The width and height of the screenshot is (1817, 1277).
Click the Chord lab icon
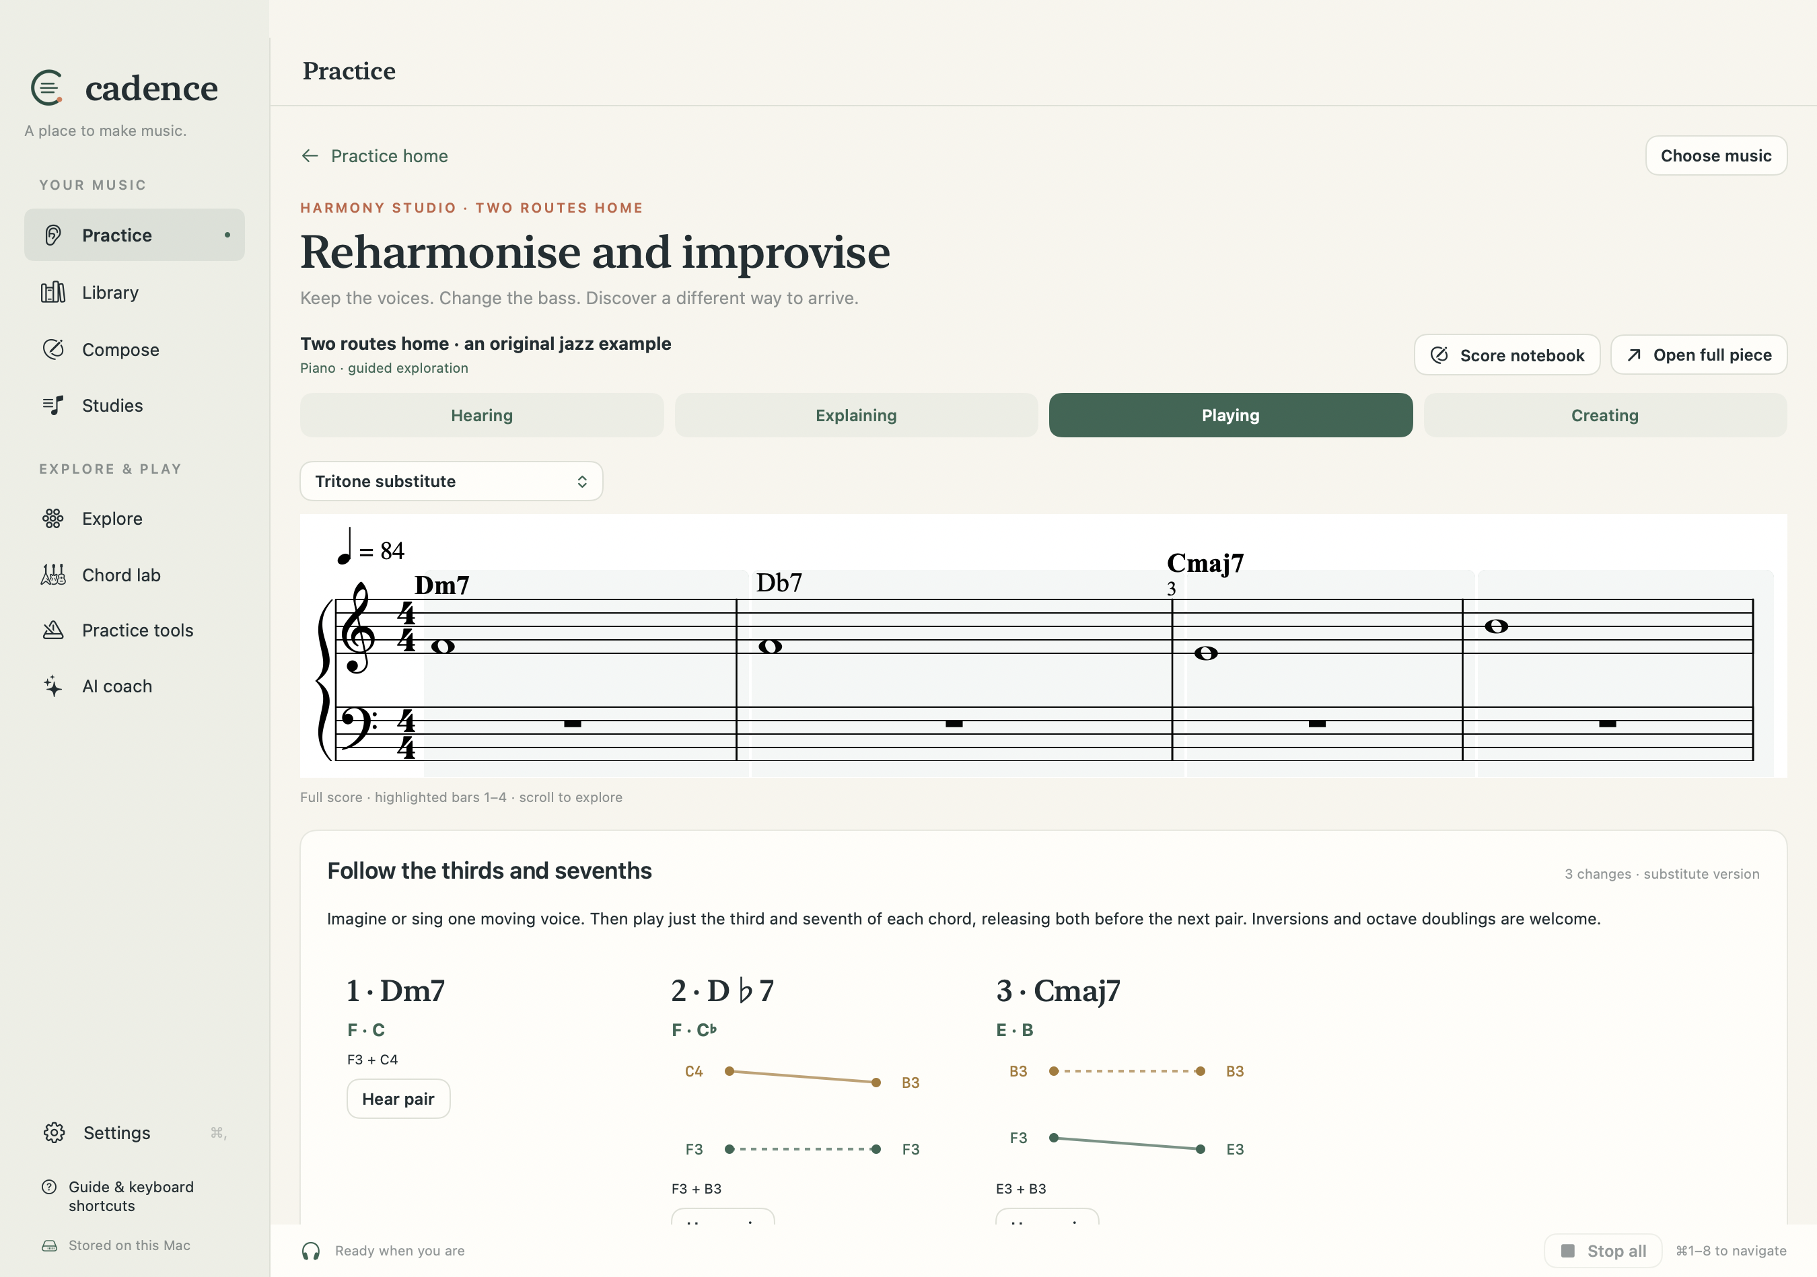coord(53,575)
